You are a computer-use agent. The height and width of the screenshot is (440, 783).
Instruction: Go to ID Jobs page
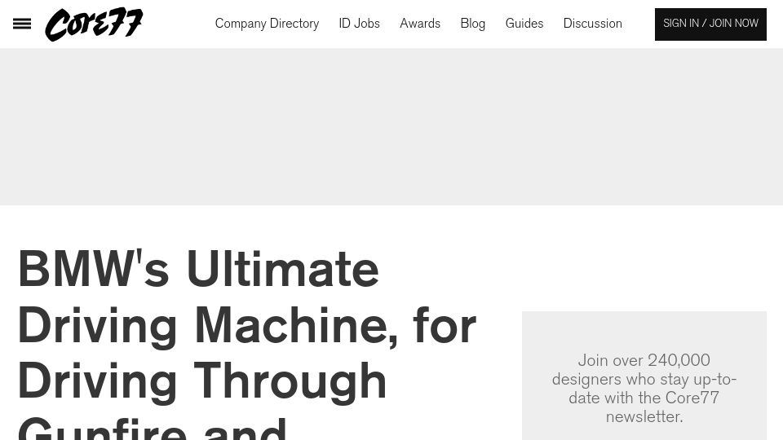[x=359, y=24]
